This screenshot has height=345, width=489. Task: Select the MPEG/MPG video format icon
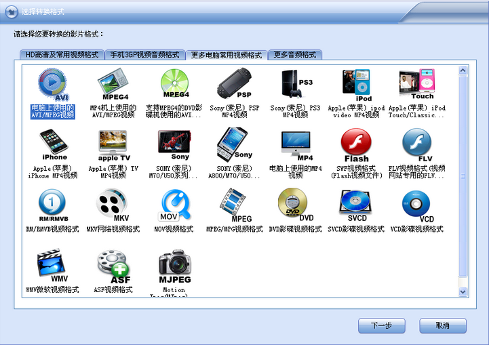pos(235,205)
